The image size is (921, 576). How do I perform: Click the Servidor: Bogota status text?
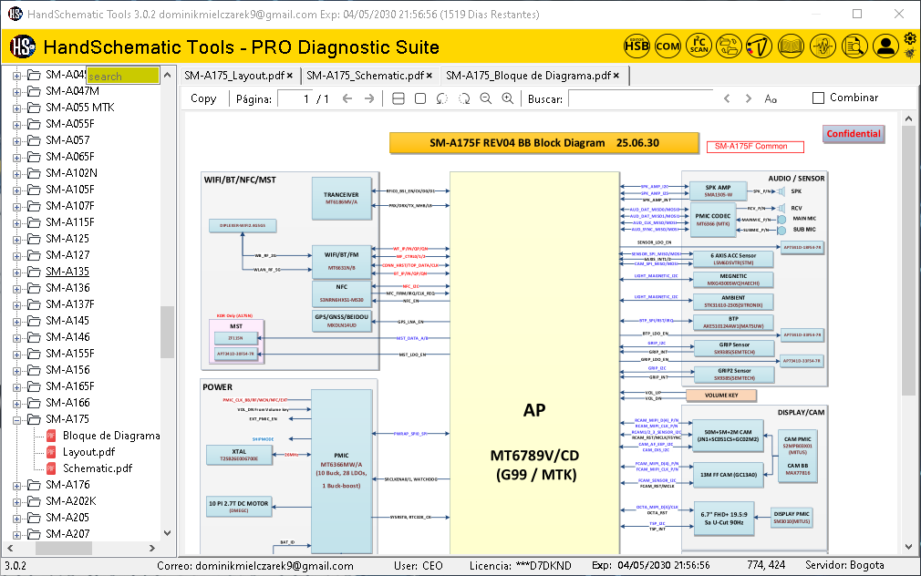[844, 565]
